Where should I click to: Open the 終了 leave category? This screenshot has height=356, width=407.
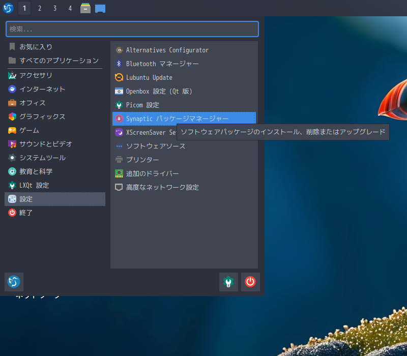click(55, 213)
